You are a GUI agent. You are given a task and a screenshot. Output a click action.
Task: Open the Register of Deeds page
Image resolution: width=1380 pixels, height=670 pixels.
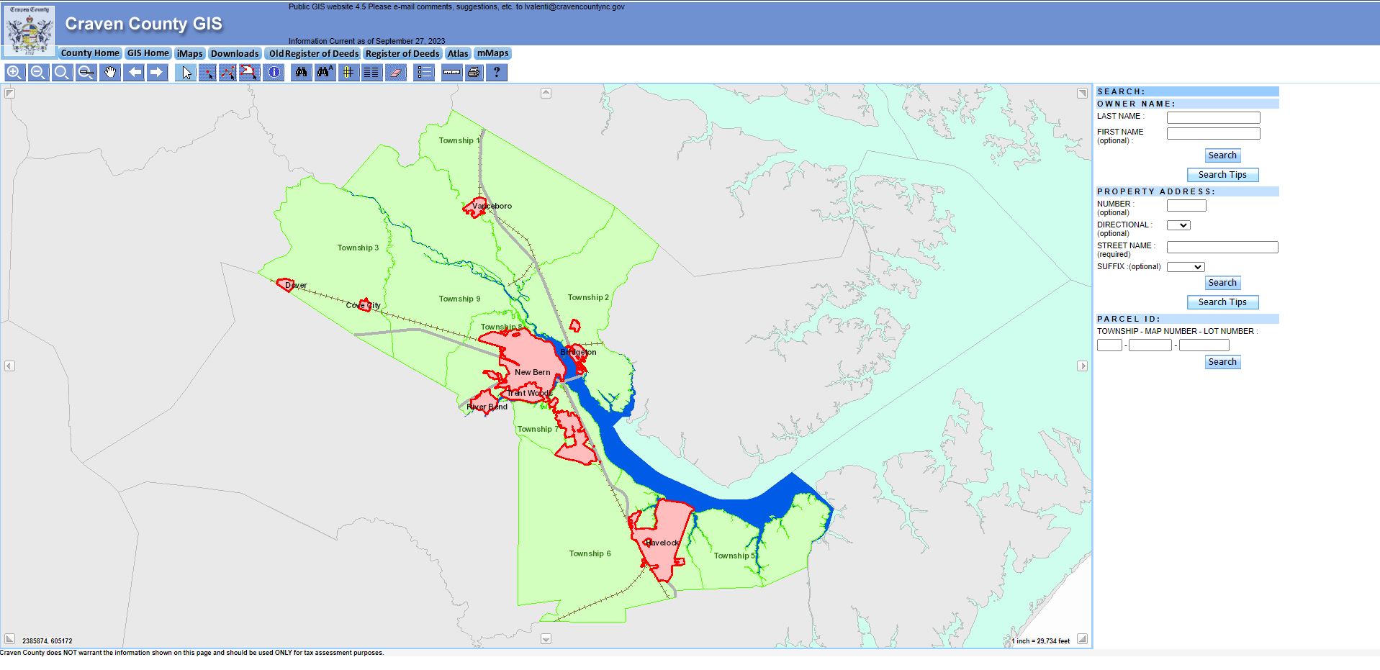coord(402,53)
